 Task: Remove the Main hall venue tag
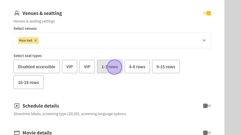36,40
